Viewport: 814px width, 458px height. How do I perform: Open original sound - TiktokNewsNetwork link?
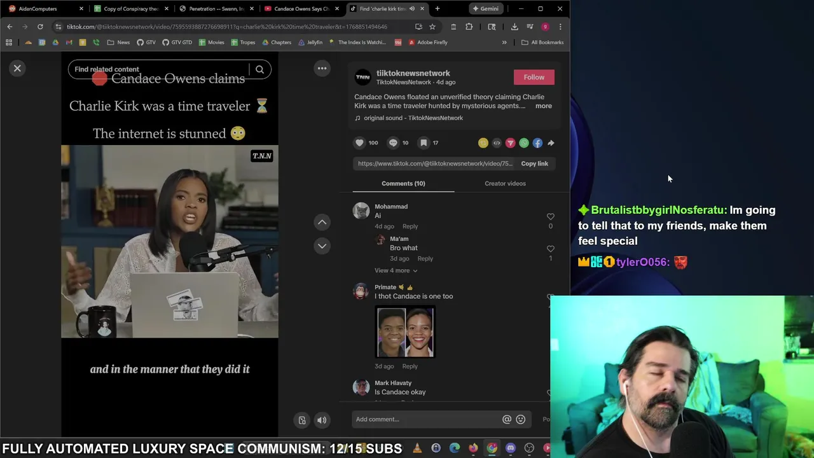(x=413, y=118)
